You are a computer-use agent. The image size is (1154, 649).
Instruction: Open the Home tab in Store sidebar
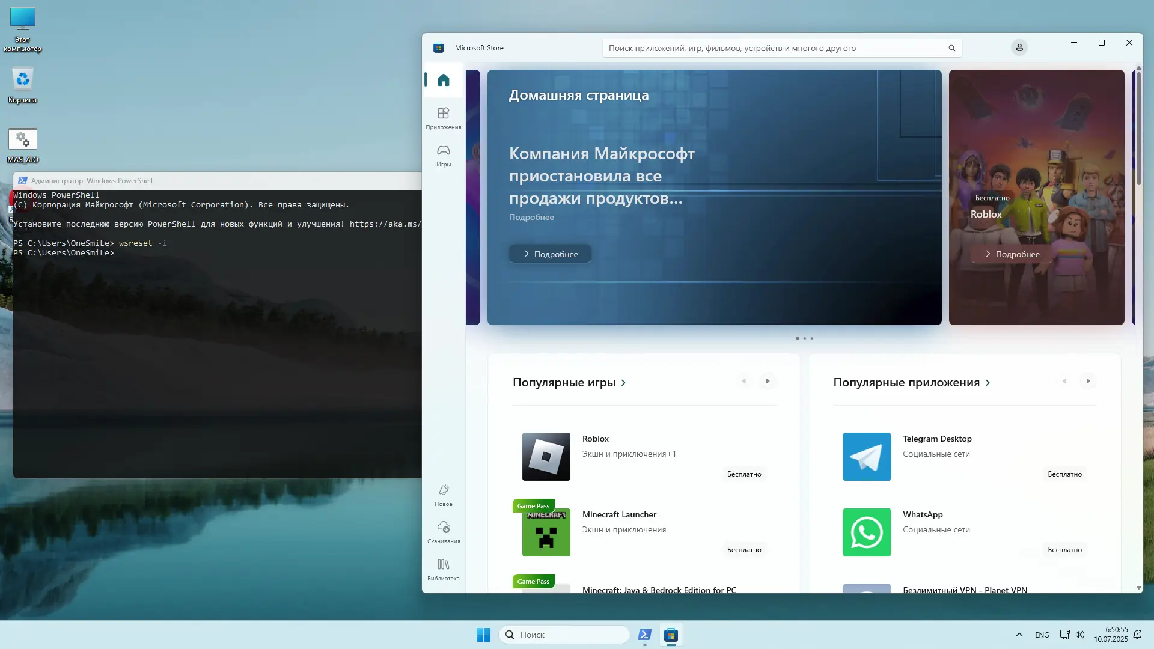pos(444,80)
